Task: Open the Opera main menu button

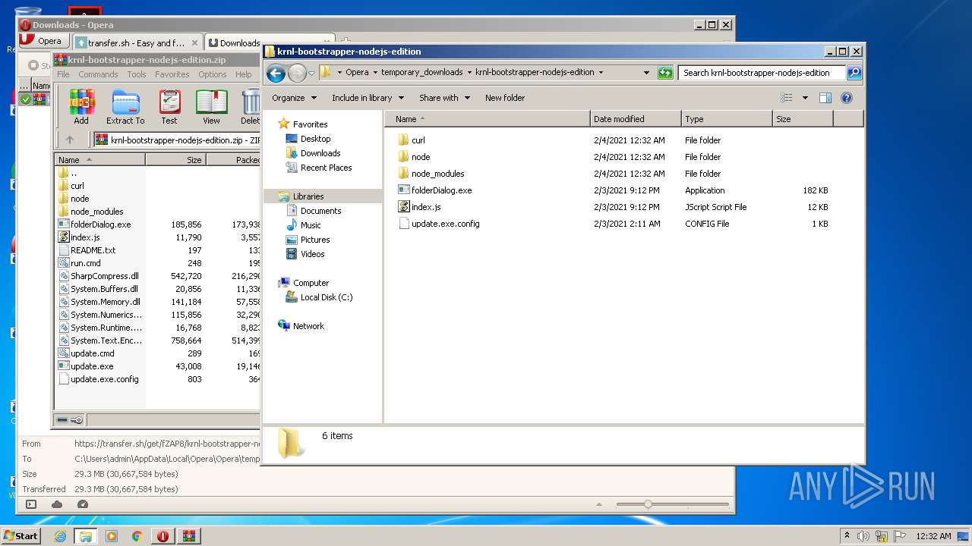Action: click(43, 42)
